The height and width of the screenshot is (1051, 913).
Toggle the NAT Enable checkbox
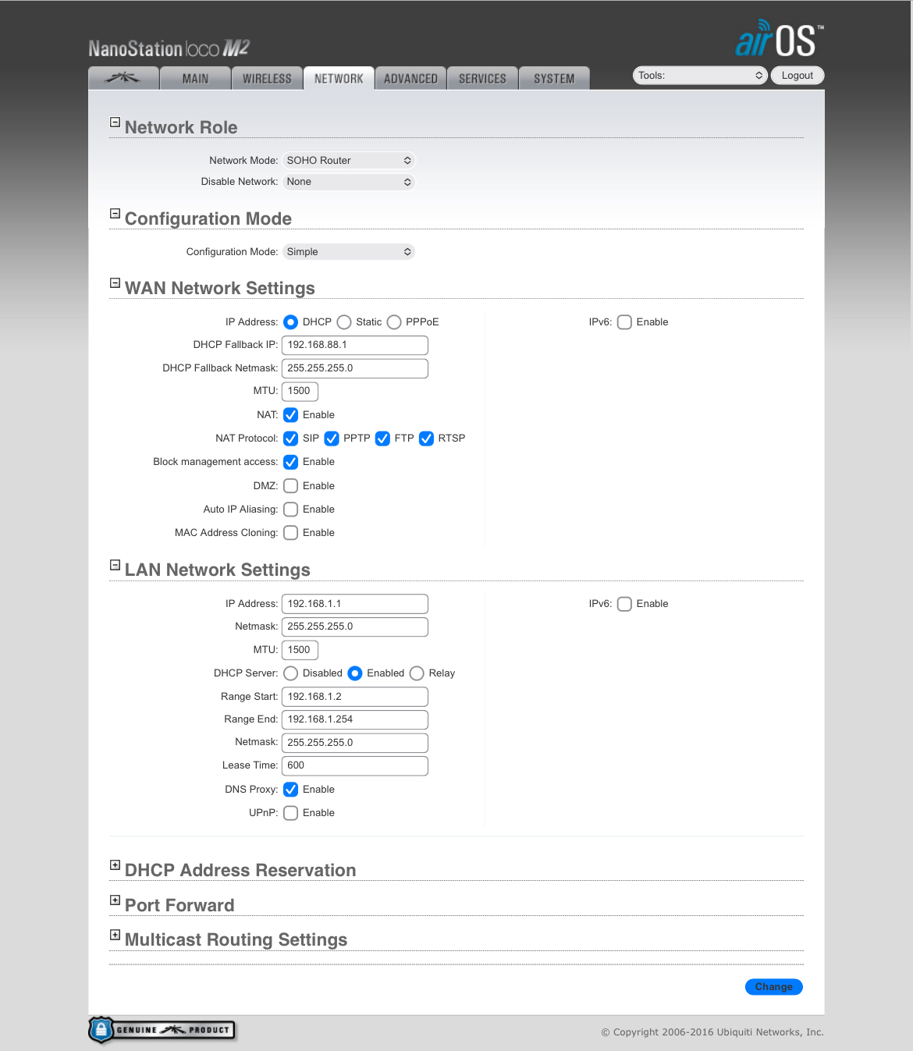pos(290,415)
